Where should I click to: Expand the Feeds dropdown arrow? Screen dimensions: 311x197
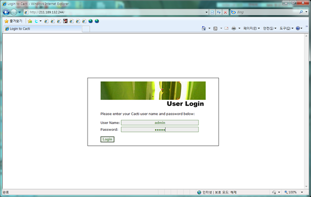point(221,28)
